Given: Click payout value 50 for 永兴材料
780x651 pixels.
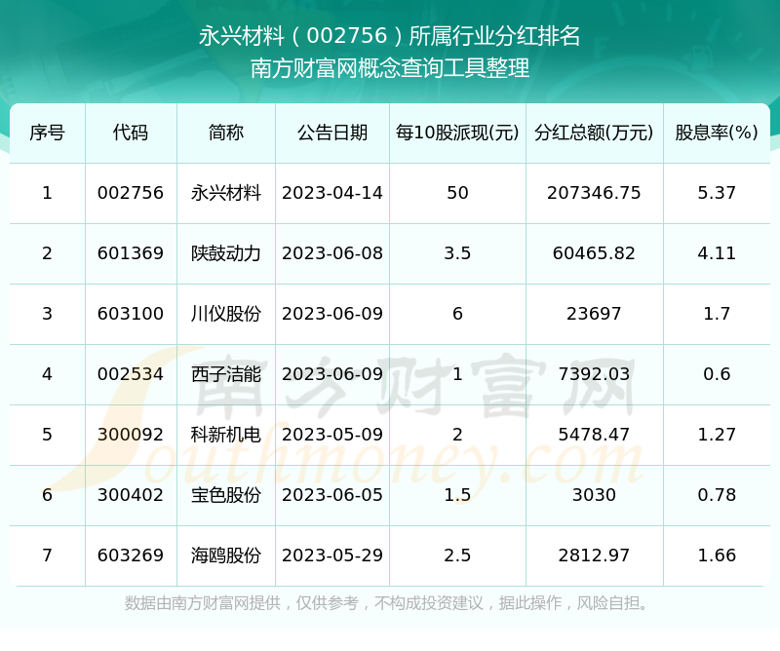Looking at the screenshot, I should point(457,193).
